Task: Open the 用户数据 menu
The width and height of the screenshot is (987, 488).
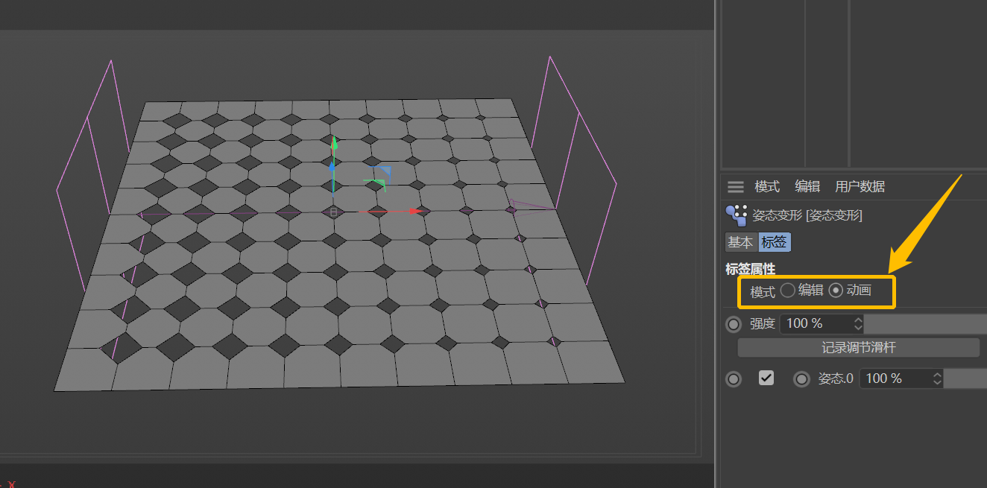Action: click(860, 187)
